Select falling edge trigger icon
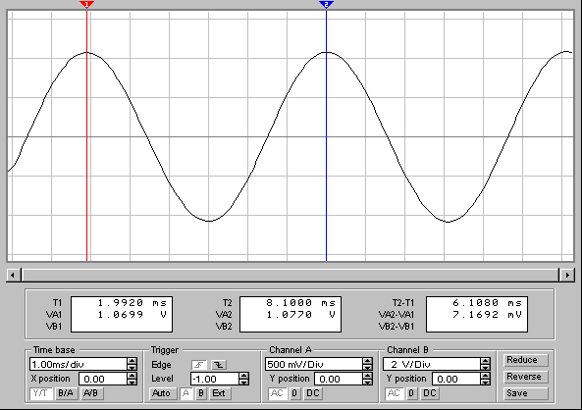 (x=219, y=365)
